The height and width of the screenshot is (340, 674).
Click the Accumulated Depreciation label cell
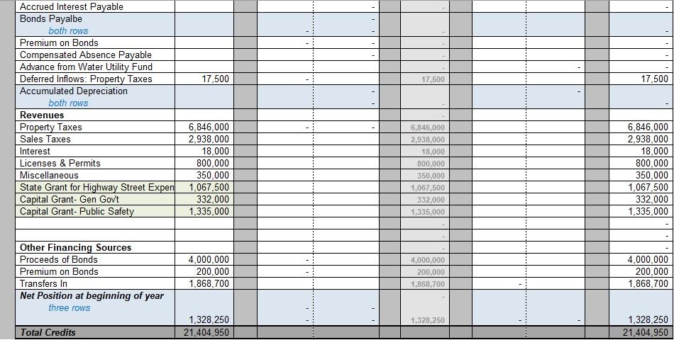point(74,91)
